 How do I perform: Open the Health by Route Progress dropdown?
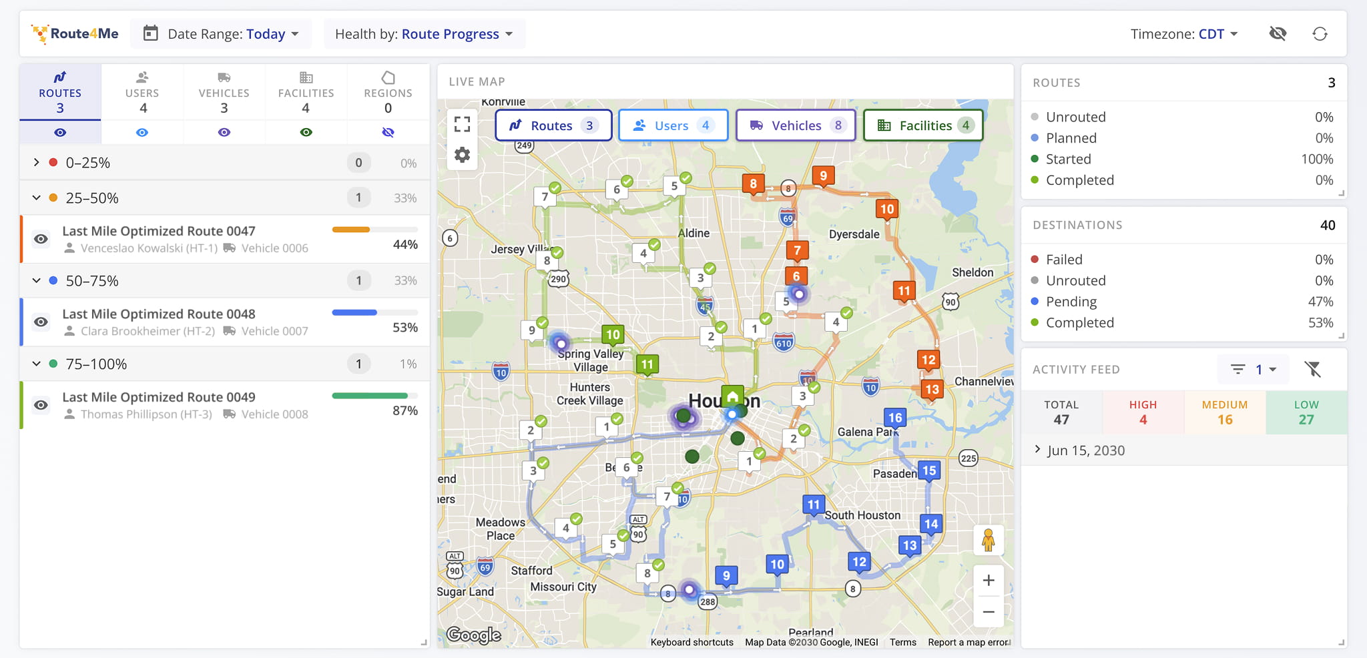coord(425,33)
